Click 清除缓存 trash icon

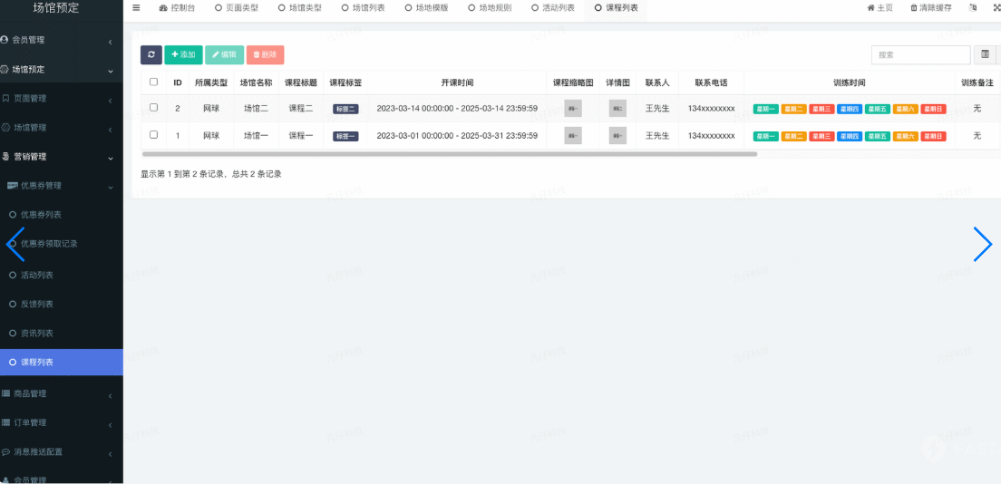point(914,7)
